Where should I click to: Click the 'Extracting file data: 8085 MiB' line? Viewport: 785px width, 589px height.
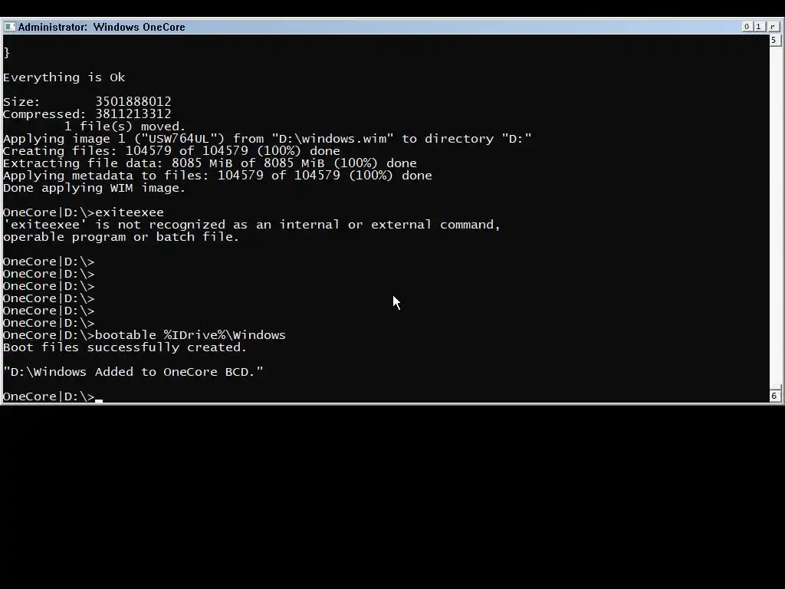[210, 163]
